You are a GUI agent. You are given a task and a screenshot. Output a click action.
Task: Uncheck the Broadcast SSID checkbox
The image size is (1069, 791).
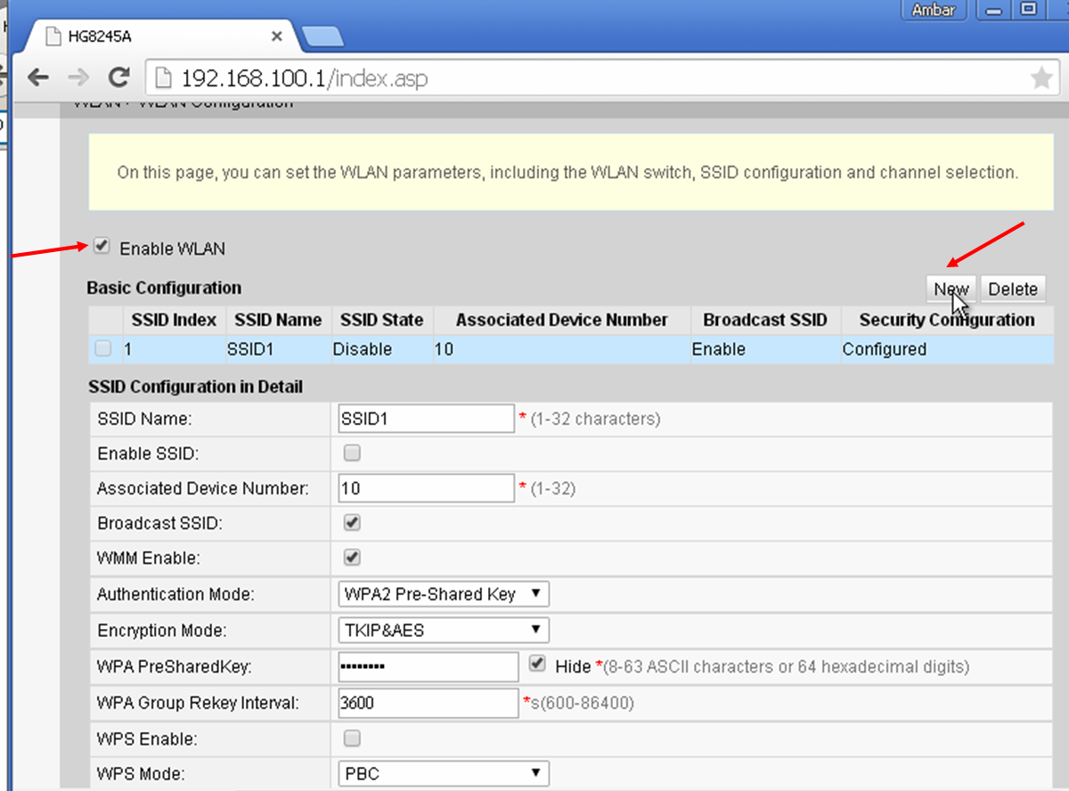tap(352, 522)
